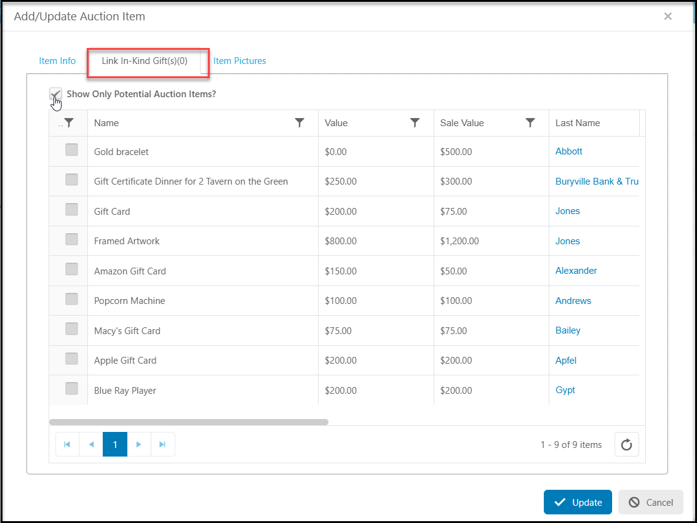
Task: Open the filter icon in the Value column header
Action: 415,122
